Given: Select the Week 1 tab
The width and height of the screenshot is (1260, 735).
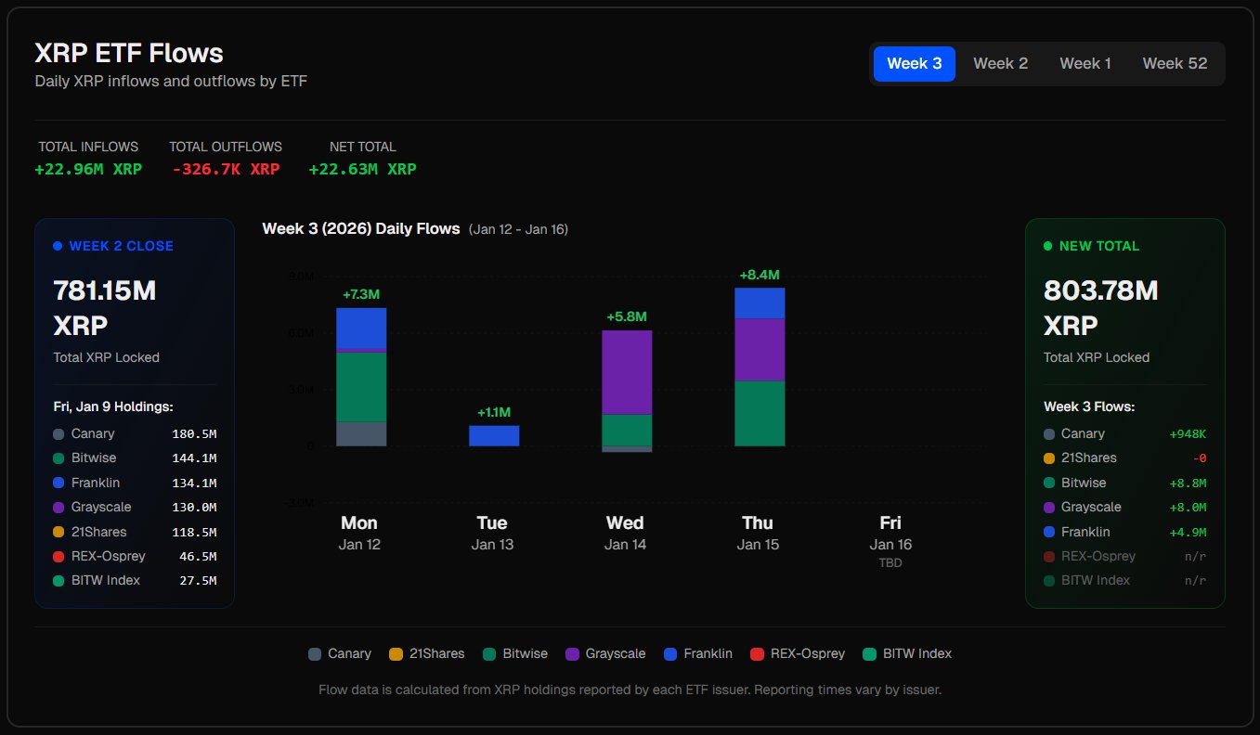Looking at the screenshot, I should 1085,64.
